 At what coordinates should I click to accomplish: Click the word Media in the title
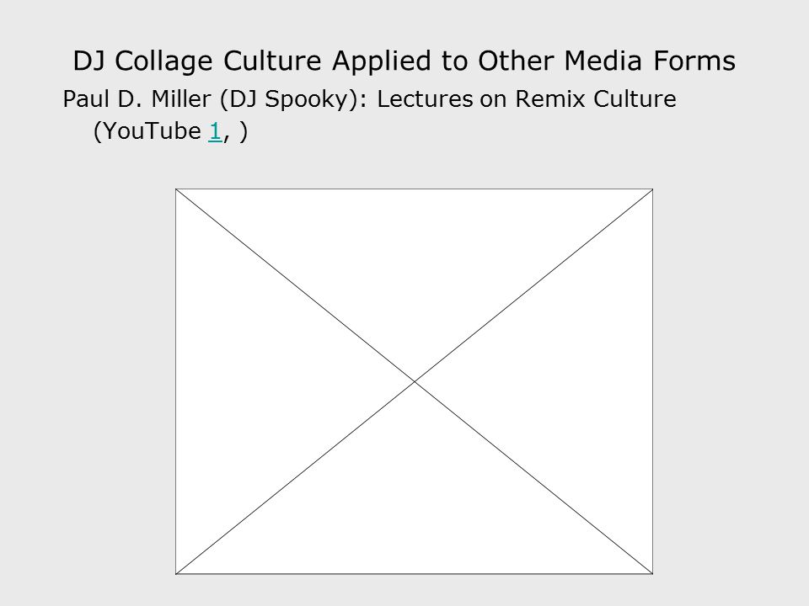[603, 61]
